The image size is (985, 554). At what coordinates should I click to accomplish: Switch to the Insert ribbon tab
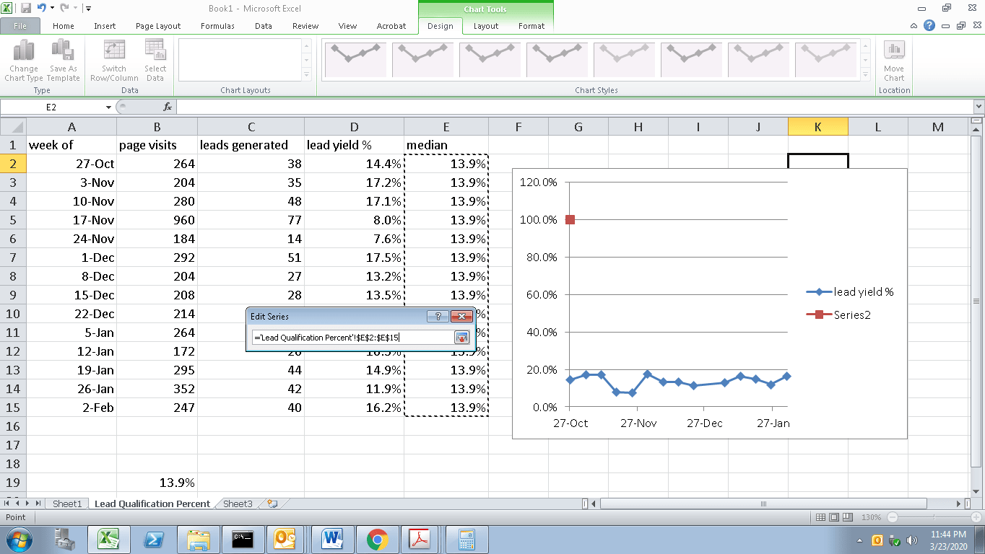pos(105,25)
